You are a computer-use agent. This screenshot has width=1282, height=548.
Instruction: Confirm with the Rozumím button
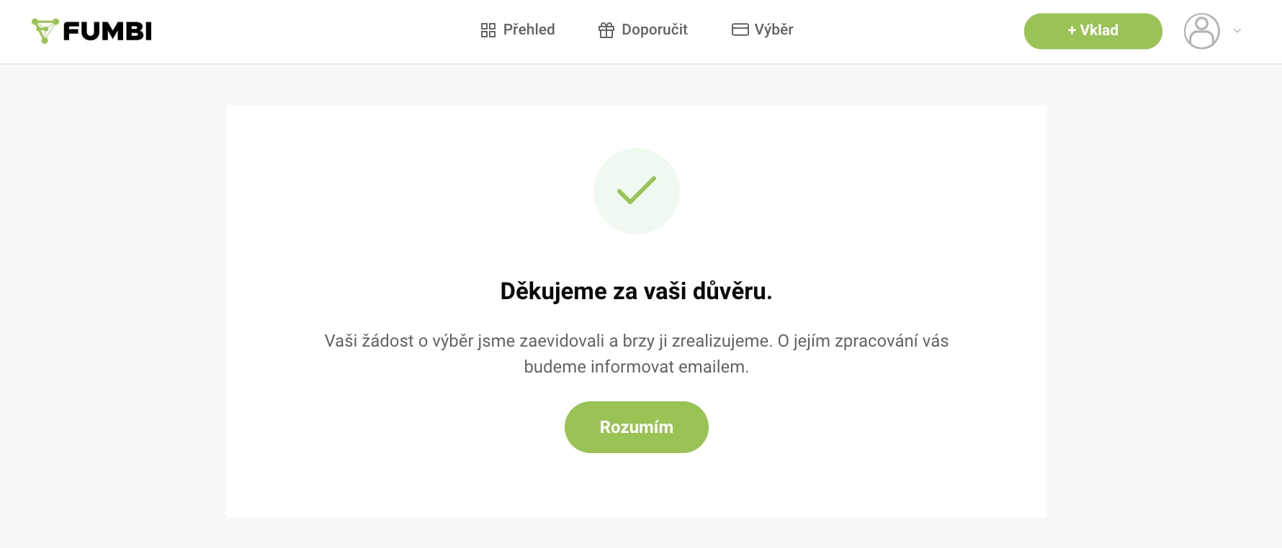click(637, 427)
